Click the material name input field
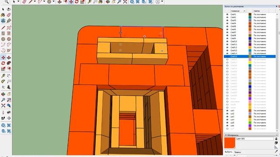 coord(255,139)
